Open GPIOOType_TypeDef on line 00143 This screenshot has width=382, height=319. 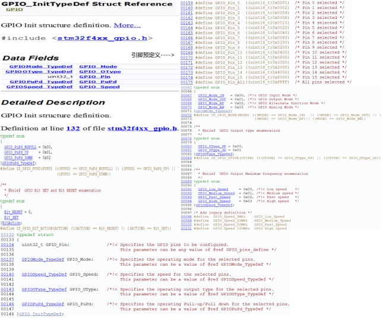click(44, 289)
